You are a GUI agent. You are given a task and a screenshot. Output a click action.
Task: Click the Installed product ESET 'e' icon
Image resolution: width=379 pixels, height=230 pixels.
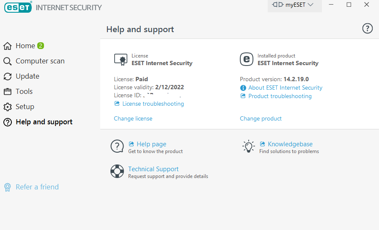[x=247, y=59]
